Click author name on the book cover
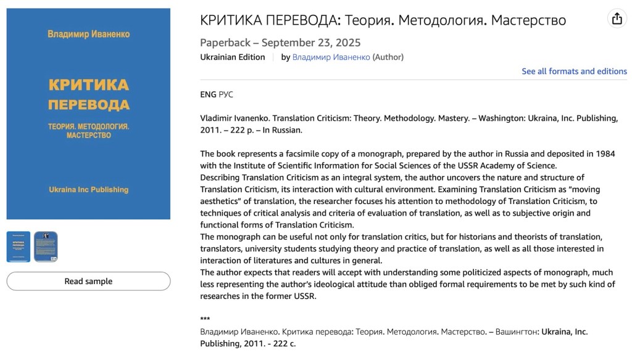Image resolution: width=632 pixels, height=355 pixels. click(88, 34)
